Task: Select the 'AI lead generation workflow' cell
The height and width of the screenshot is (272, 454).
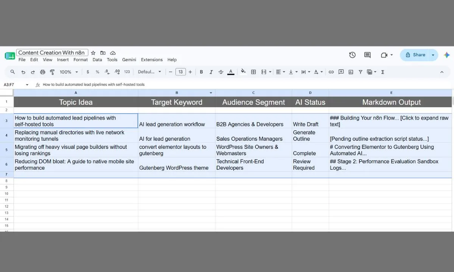Action: pyautogui.click(x=177, y=121)
